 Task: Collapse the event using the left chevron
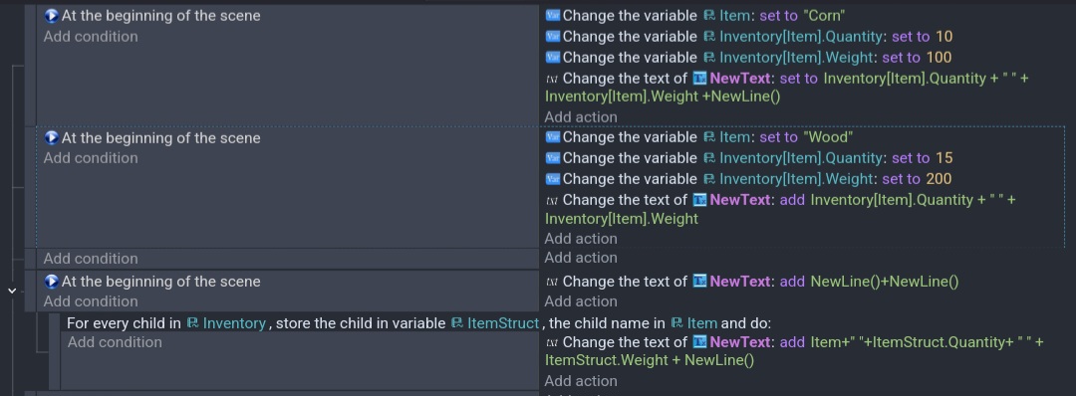pyautogui.click(x=12, y=291)
